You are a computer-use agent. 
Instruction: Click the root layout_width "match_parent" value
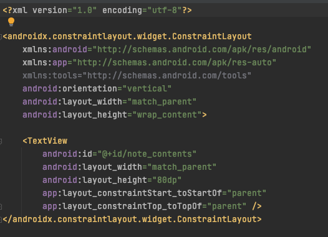(x=162, y=102)
